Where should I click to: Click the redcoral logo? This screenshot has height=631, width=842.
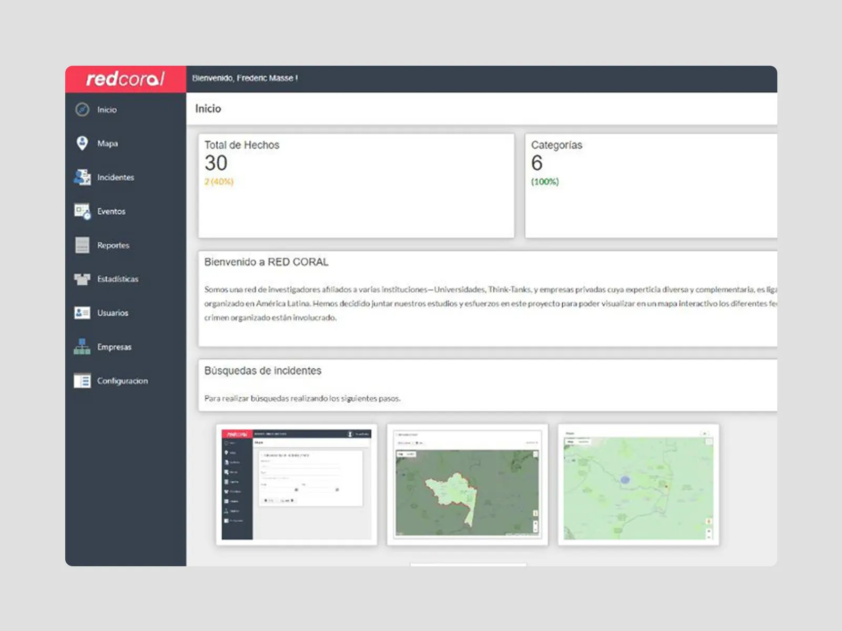point(125,79)
